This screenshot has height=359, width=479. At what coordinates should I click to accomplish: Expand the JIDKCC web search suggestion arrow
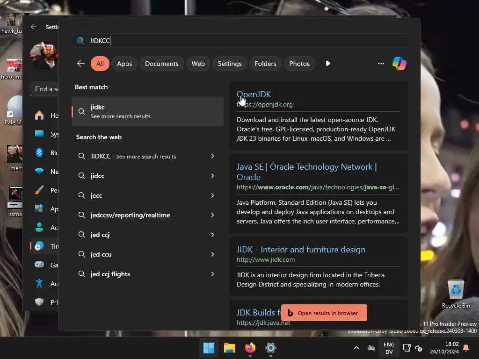tap(213, 156)
